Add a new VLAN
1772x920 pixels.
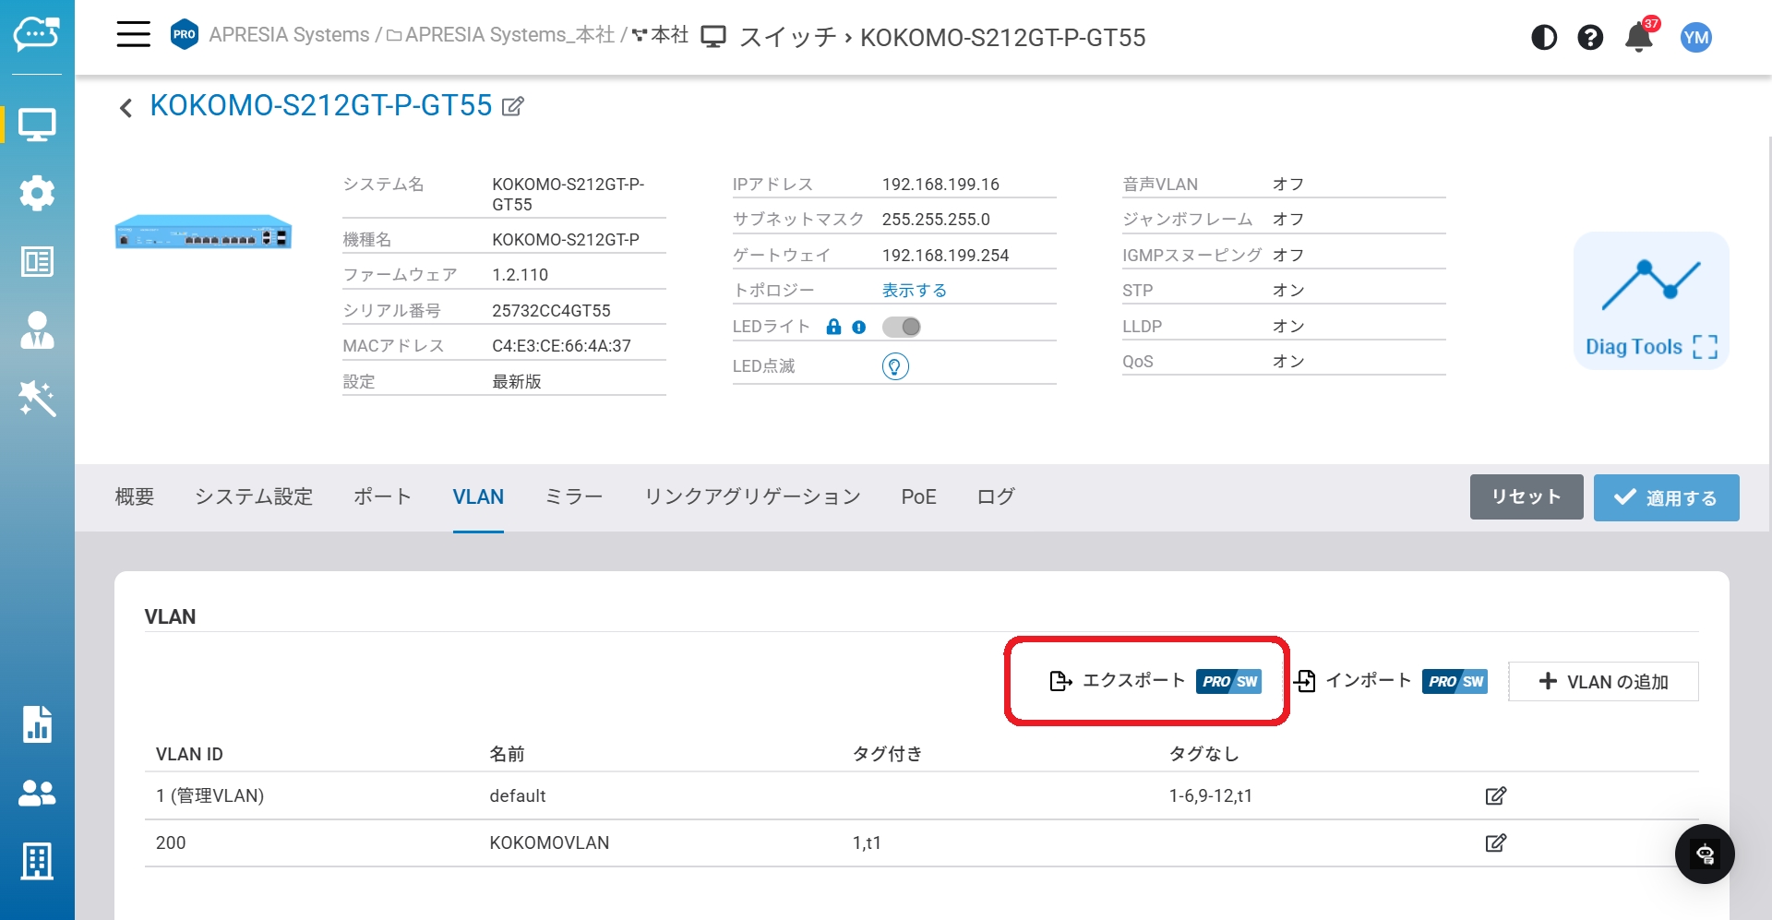pyautogui.click(x=1603, y=682)
